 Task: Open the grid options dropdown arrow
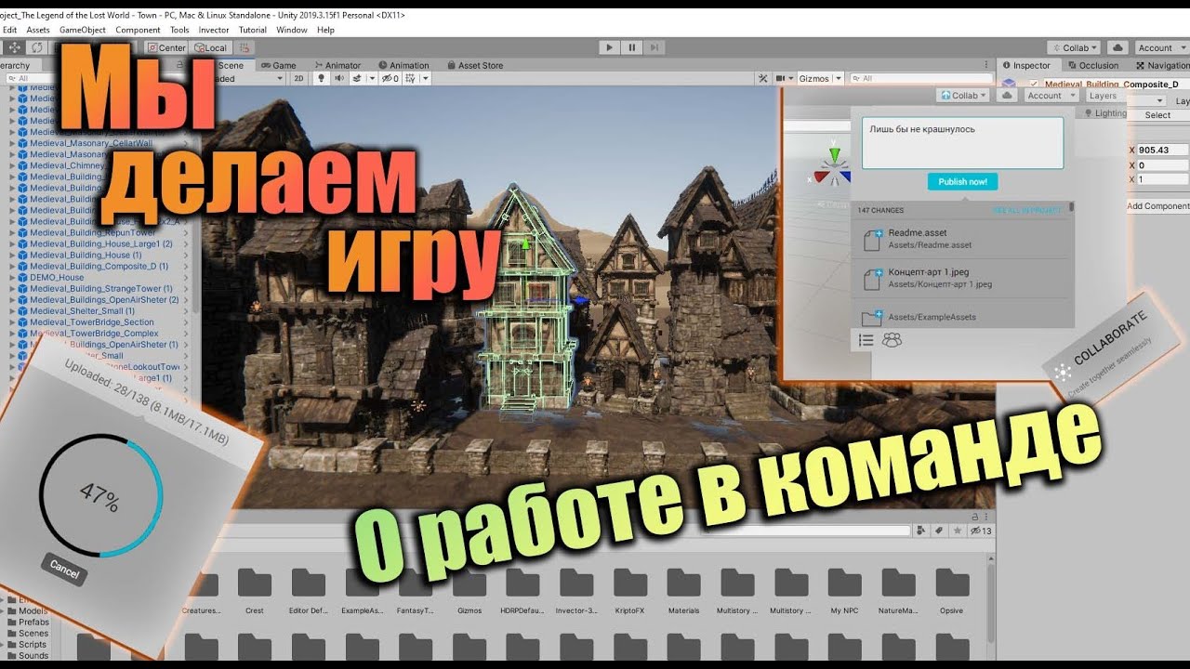tap(426, 79)
